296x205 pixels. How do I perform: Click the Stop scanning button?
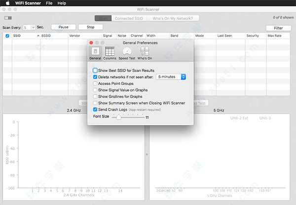click(91, 27)
